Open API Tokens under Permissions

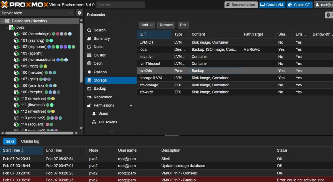(108, 122)
